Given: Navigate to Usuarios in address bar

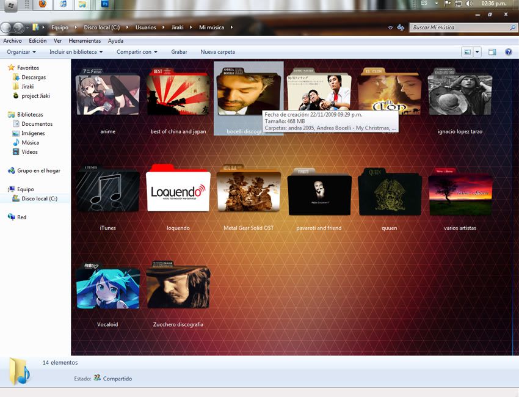Looking at the screenshot, I should pyautogui.click(x=146, y=27).
